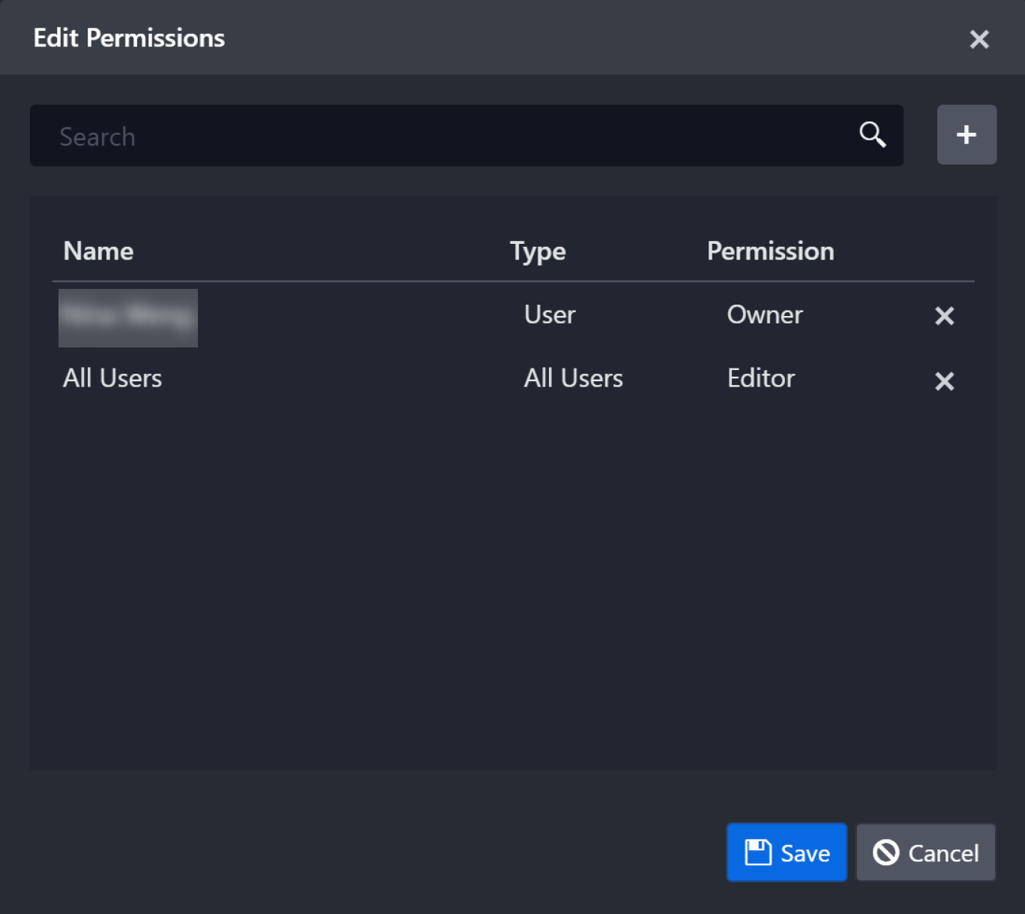Remove the All Users Editor entry
This screenshot has height=914, width=1025.
944,381
